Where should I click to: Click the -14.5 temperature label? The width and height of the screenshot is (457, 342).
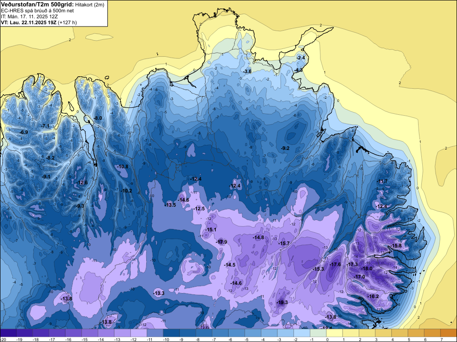pos(230,265)
